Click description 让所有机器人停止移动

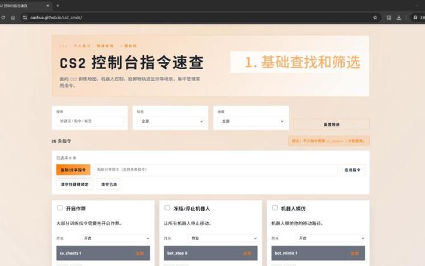click(188, 223)
